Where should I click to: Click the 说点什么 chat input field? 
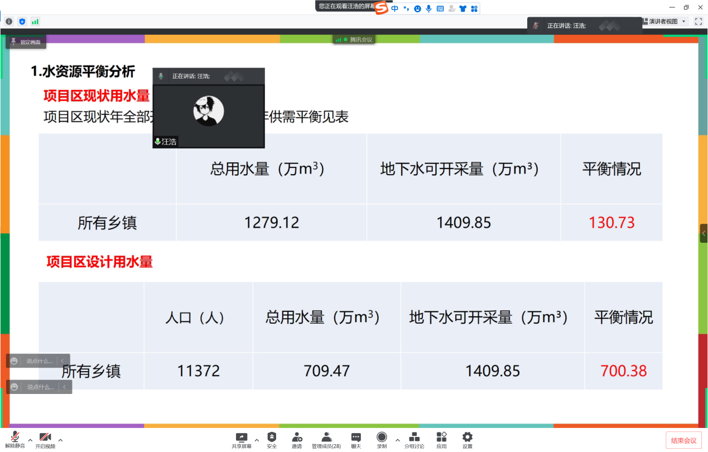click(x=40, y=361)
